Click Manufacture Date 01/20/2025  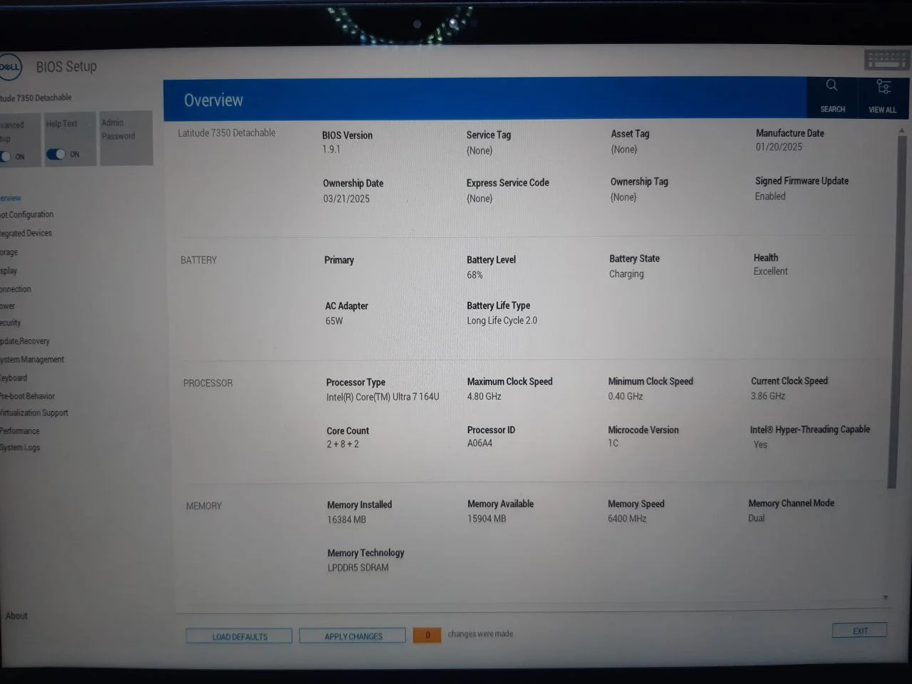point(779,147)
